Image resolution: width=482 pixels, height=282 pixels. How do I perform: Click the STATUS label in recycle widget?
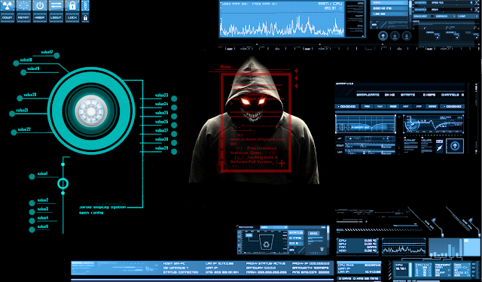(296, 233)
